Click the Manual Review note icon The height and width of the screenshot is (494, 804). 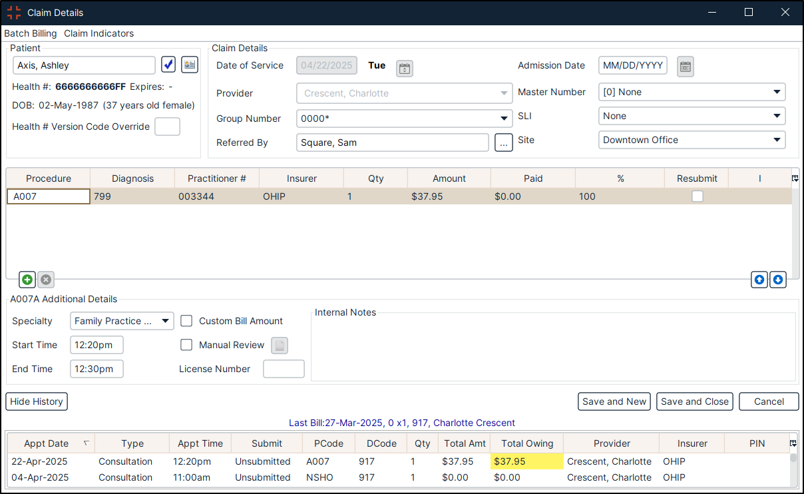[280, 346]
